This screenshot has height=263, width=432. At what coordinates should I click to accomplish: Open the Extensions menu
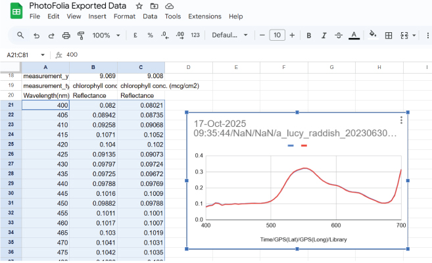(204, 16)
